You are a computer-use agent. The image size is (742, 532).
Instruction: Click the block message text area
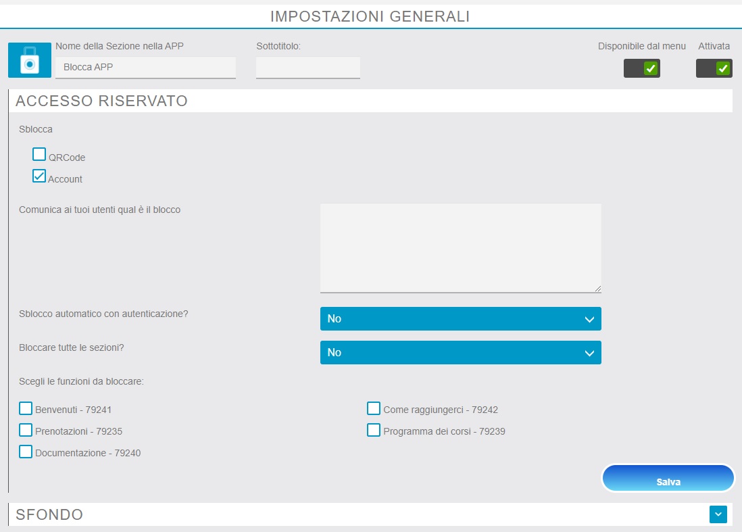point(460,248)
